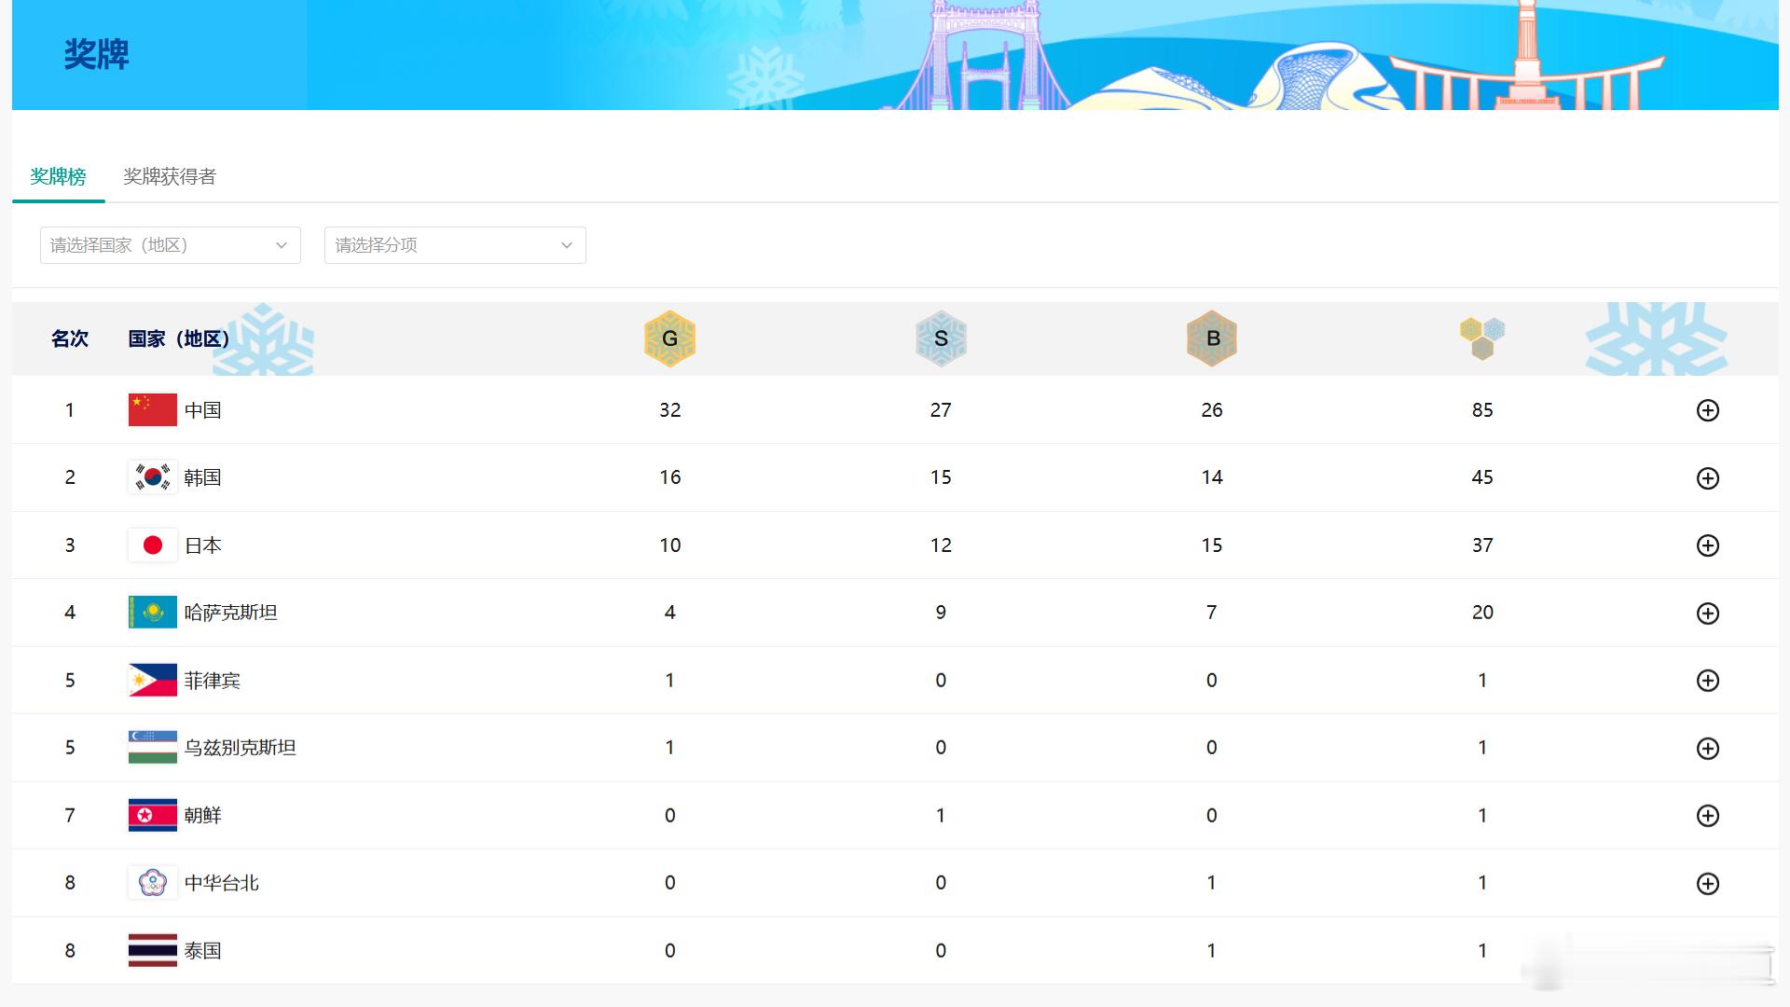
Task: Expand 朝鲜 row details
Action: click(1707, 816)
